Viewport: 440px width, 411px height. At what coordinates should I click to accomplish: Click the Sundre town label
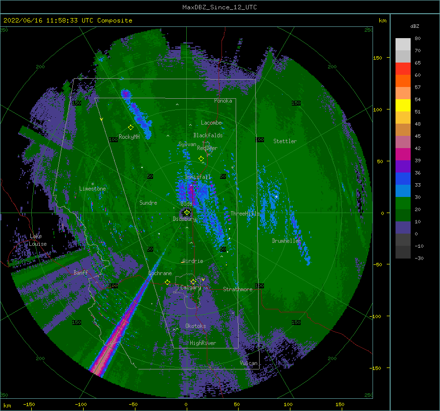[x=148, y=202]
